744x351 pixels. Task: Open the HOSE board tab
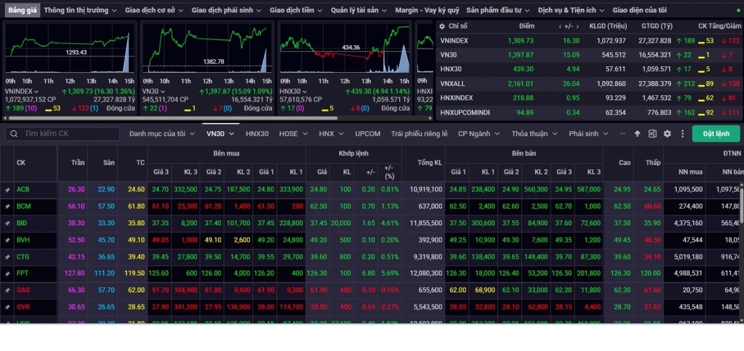[x=293, y=134]
